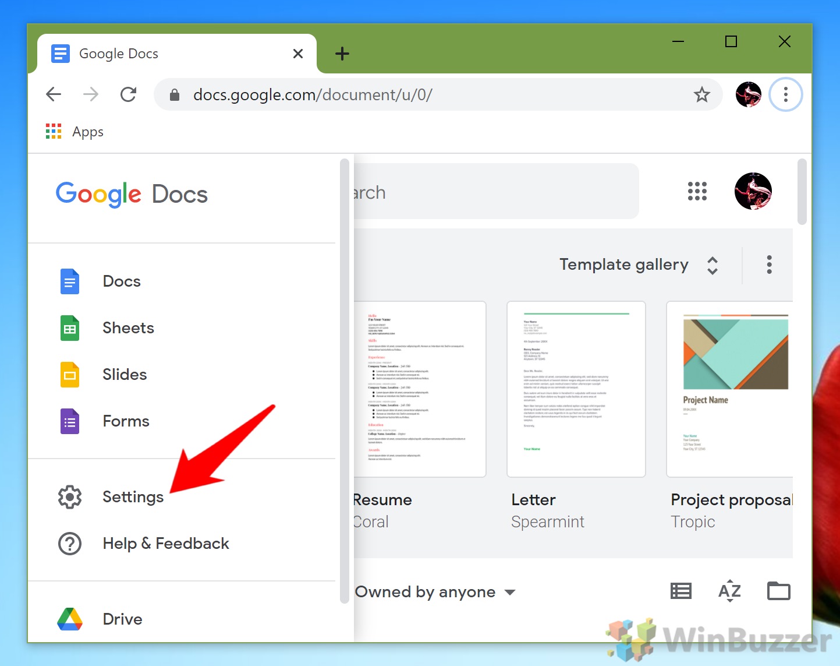Open Apps shortcut in bookmarks bar
This screenshot has width=840, height=666.
[75, 132]
